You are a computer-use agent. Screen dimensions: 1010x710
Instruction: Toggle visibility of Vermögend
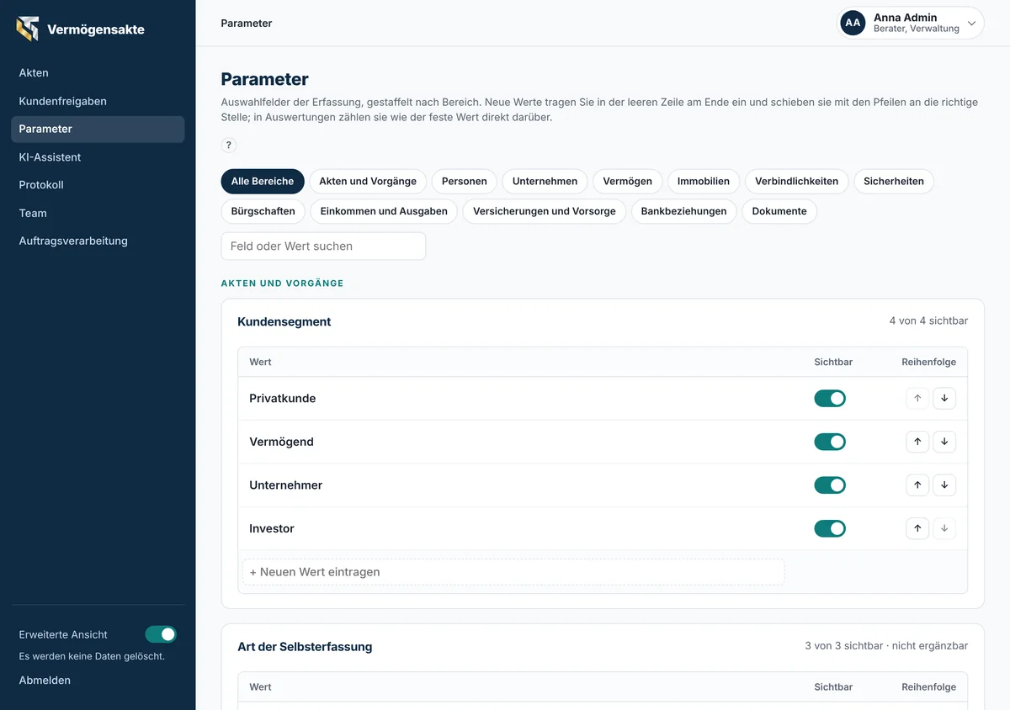[x=830, y=442]
